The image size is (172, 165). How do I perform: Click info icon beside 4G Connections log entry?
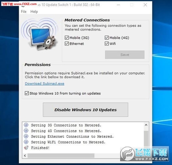[26, 131]
